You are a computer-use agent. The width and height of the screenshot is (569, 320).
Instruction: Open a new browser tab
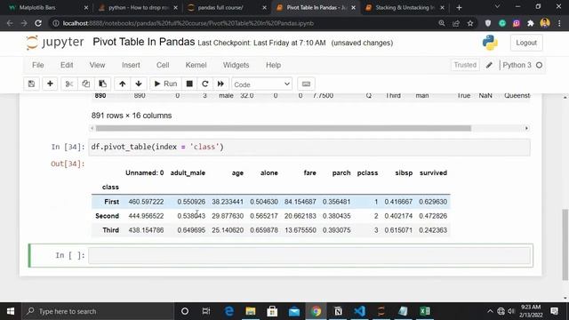pyautogui.click(x=459, y=8)
